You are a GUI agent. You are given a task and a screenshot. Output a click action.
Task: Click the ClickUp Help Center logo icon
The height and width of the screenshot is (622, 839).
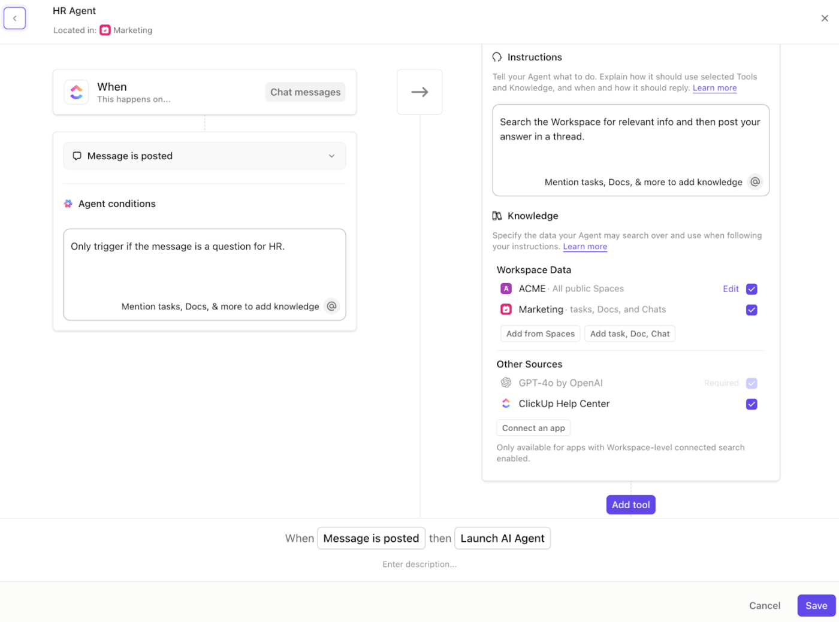(x=506, y=403)
